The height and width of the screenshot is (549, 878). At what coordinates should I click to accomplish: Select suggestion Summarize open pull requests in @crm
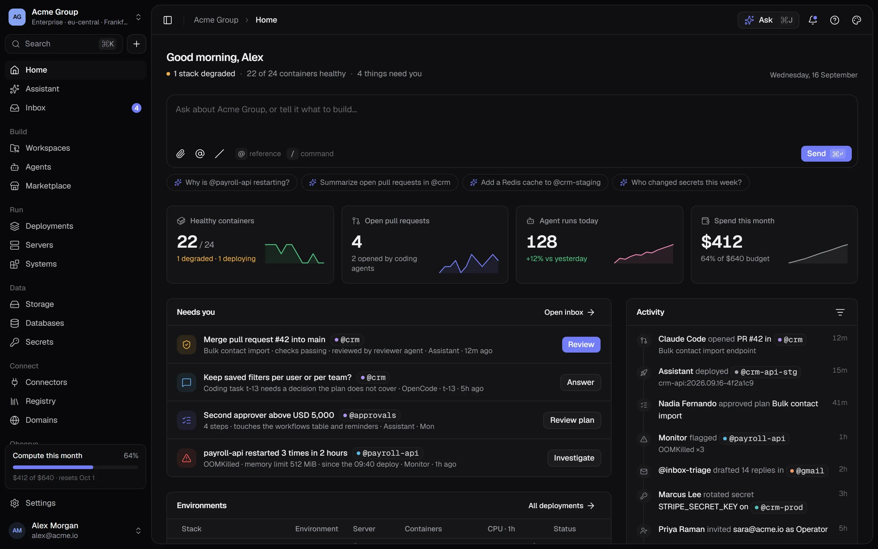(x=380, y=183)
